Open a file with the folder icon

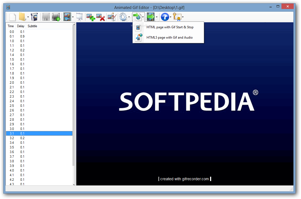[22, 17]
